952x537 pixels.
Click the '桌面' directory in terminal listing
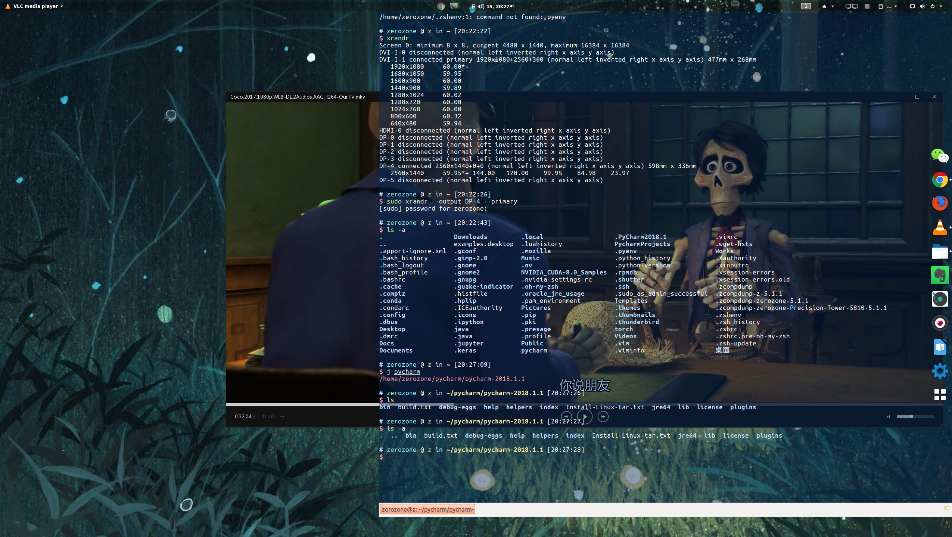[x=722, y=350]
